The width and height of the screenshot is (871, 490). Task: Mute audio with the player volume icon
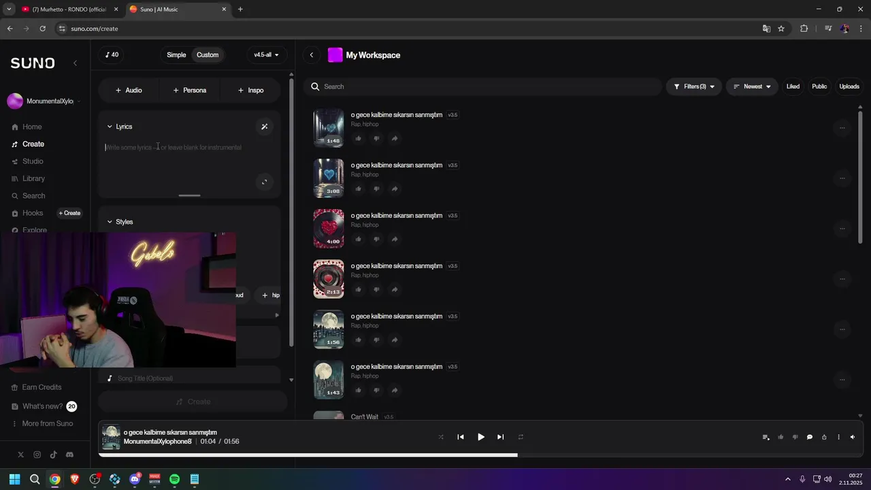coord(853,437)
